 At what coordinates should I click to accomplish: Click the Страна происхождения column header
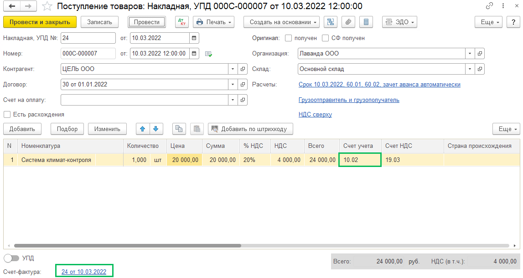pos(482,146)
